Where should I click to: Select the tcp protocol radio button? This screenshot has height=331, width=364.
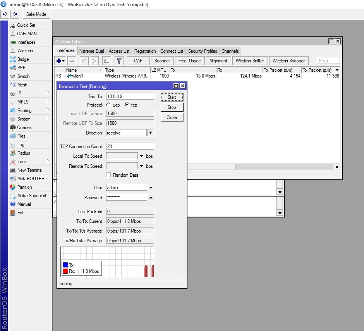[127, 105]
